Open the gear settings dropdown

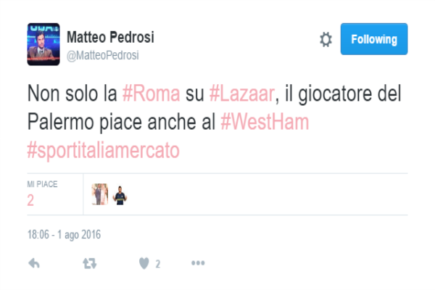point(326,39)
